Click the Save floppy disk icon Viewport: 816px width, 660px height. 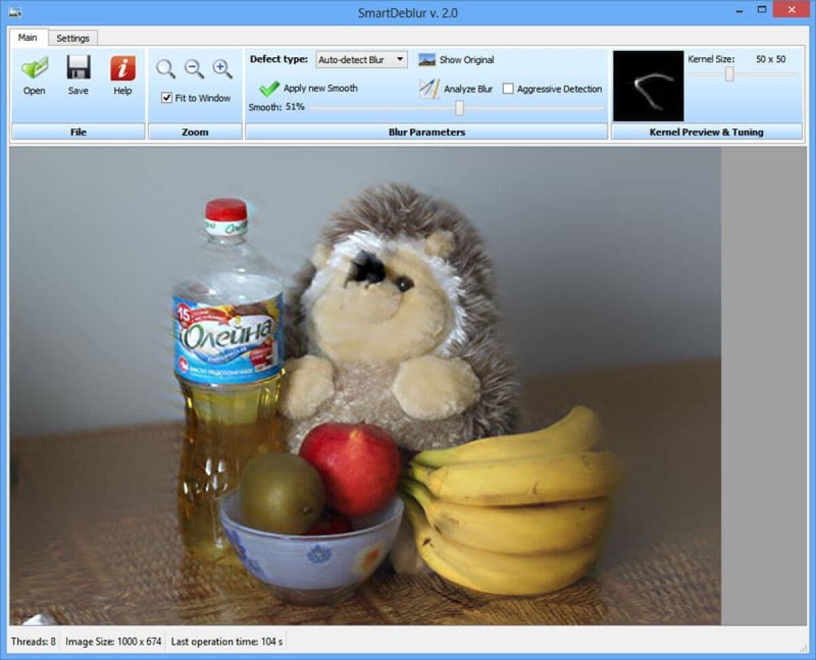[x=78, y=69]
